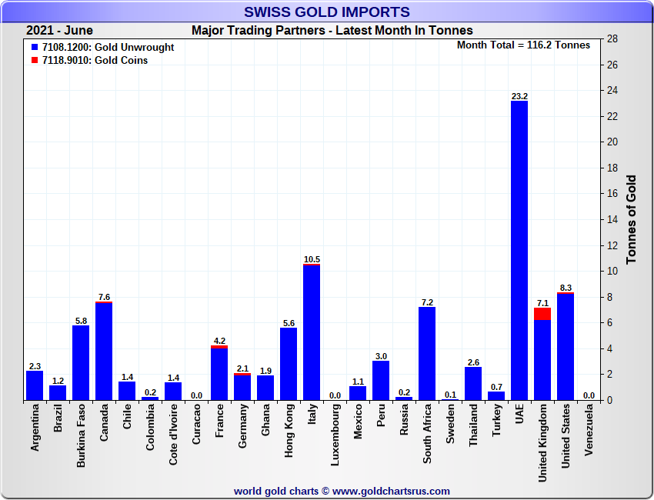
Task: Click the 23.2 value label above UAE
Action: point(519,96)
